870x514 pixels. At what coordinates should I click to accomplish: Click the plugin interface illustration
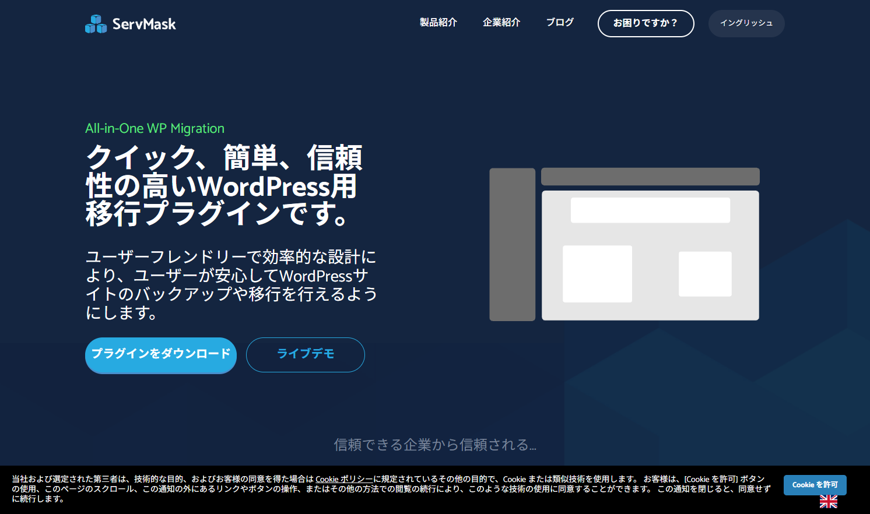click(625, 244)
